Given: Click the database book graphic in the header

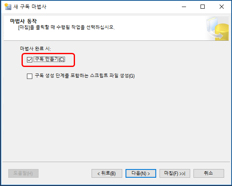Looking at the screenshot, I should point(217,29).
